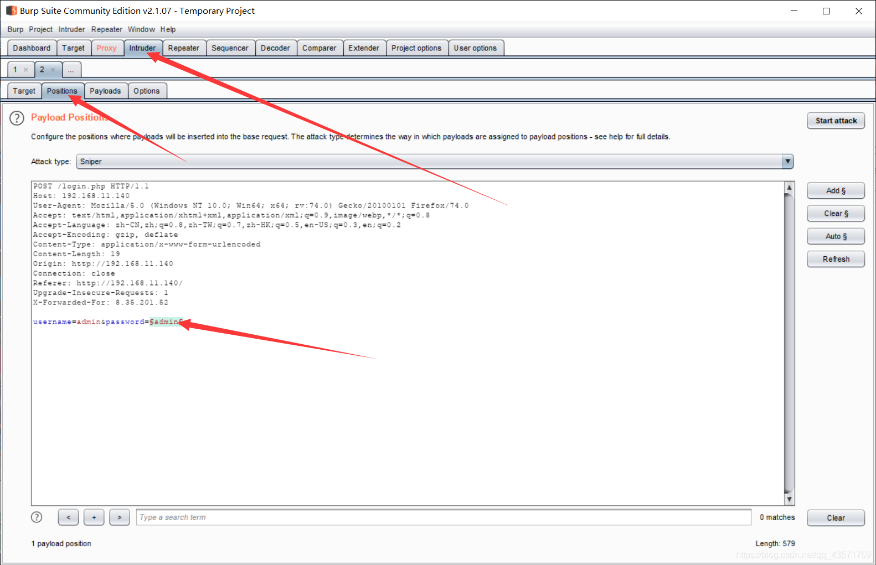The image size is (876, 565).
Task: Select the Sniper attack type combo box
Action: pos(435,162)
